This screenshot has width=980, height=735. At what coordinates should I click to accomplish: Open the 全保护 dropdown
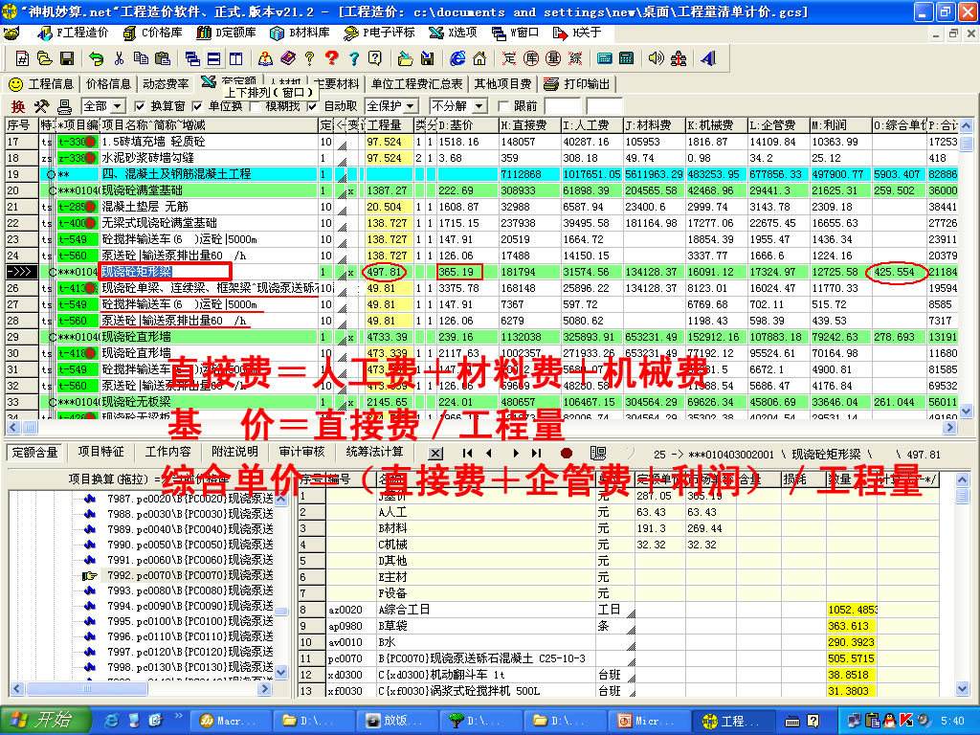391,106
